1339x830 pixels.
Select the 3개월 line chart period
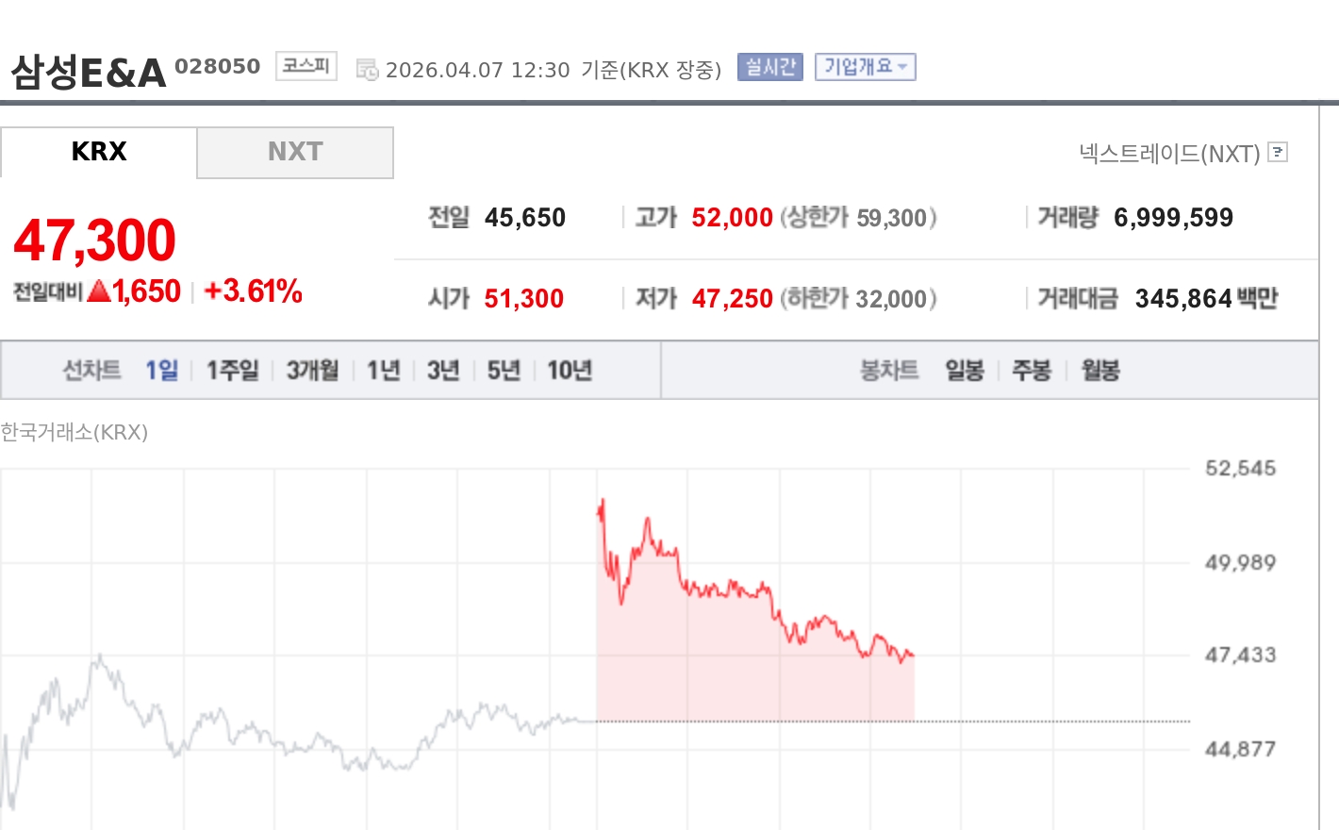click(x=312, y=370)
